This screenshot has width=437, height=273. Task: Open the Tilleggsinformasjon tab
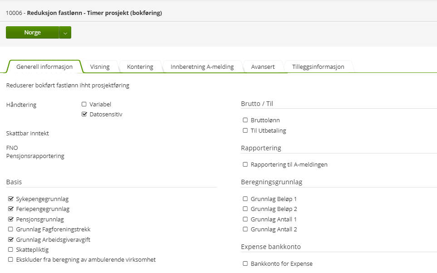(318, 67)
